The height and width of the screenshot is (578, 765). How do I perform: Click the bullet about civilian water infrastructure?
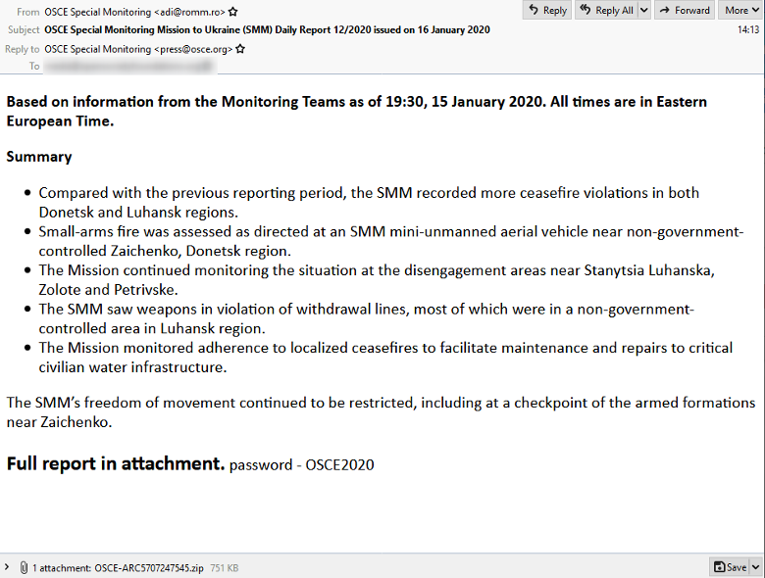point(385,358)
